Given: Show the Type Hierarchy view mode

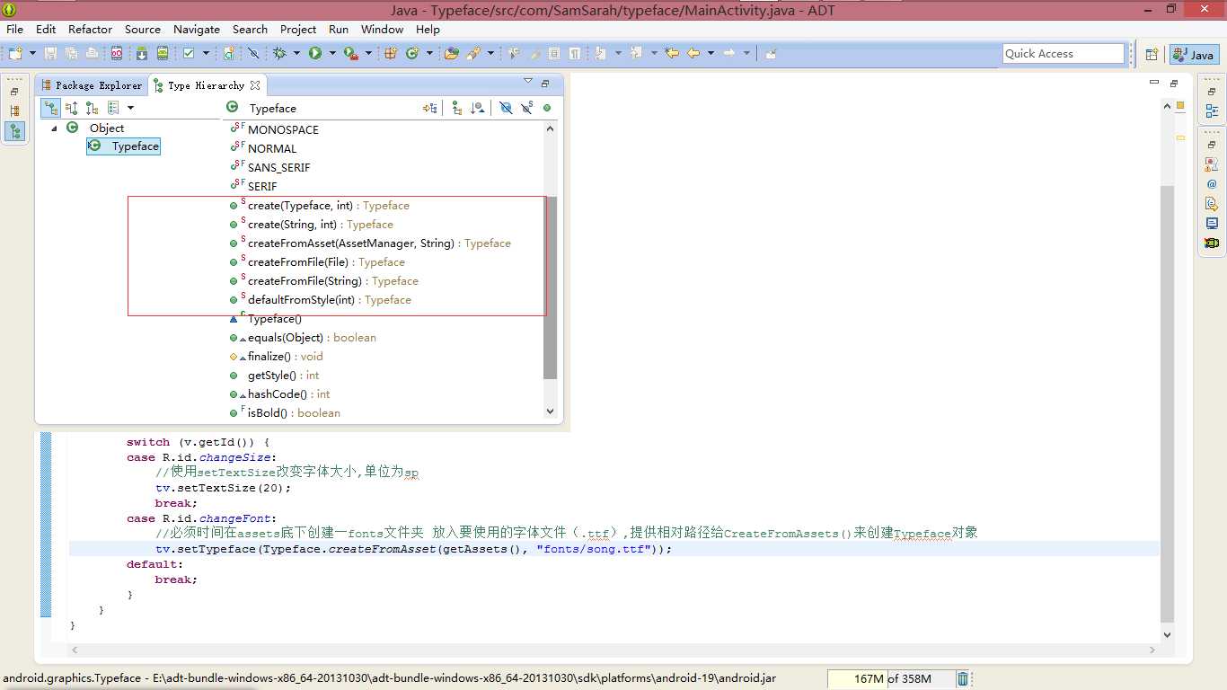Looking at the screenshot, I should click(51, 109).
